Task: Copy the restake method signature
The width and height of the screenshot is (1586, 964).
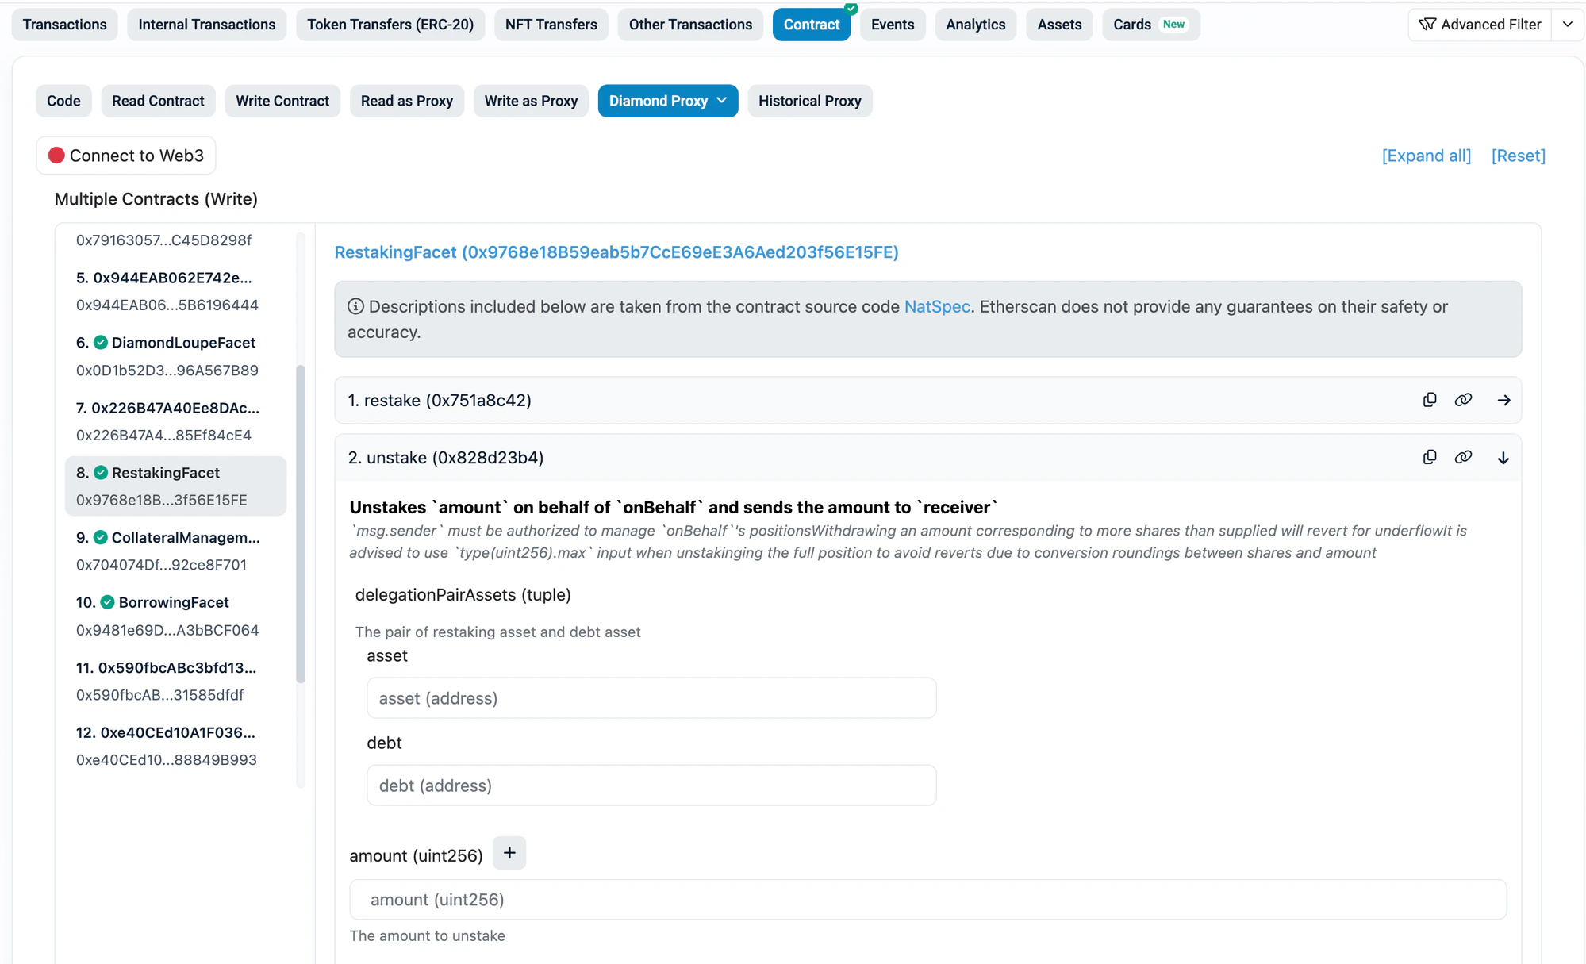Action: [x=1430, y=400]
